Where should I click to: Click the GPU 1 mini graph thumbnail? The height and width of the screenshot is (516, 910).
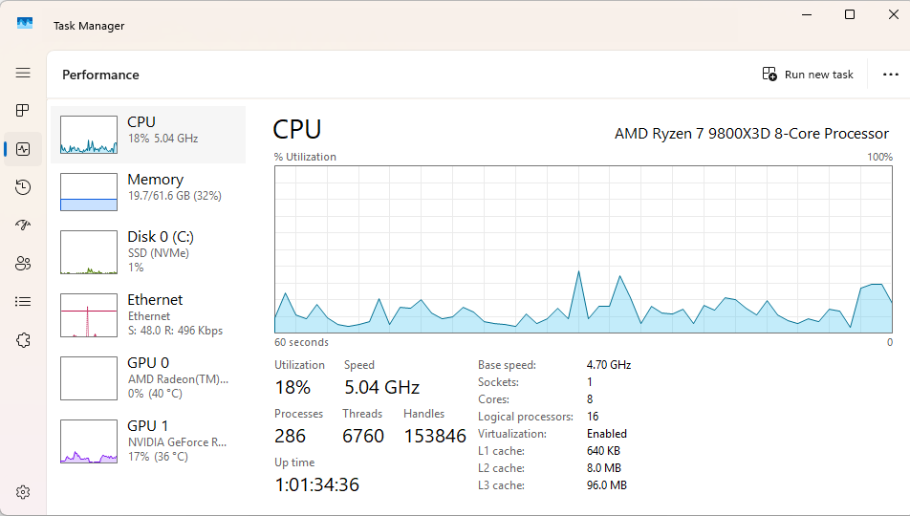[x=89, y=441]
